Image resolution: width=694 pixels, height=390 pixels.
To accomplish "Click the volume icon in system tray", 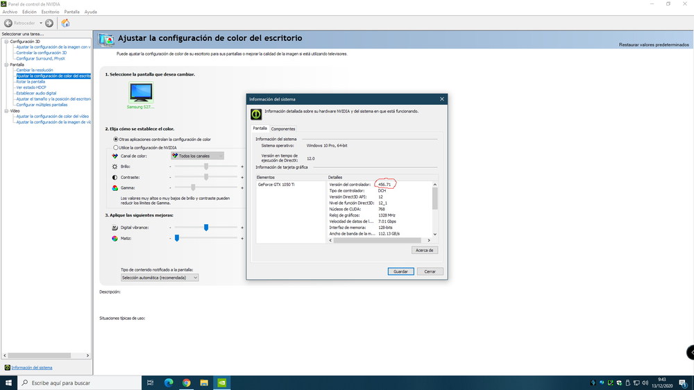I will tap(645, 383).
